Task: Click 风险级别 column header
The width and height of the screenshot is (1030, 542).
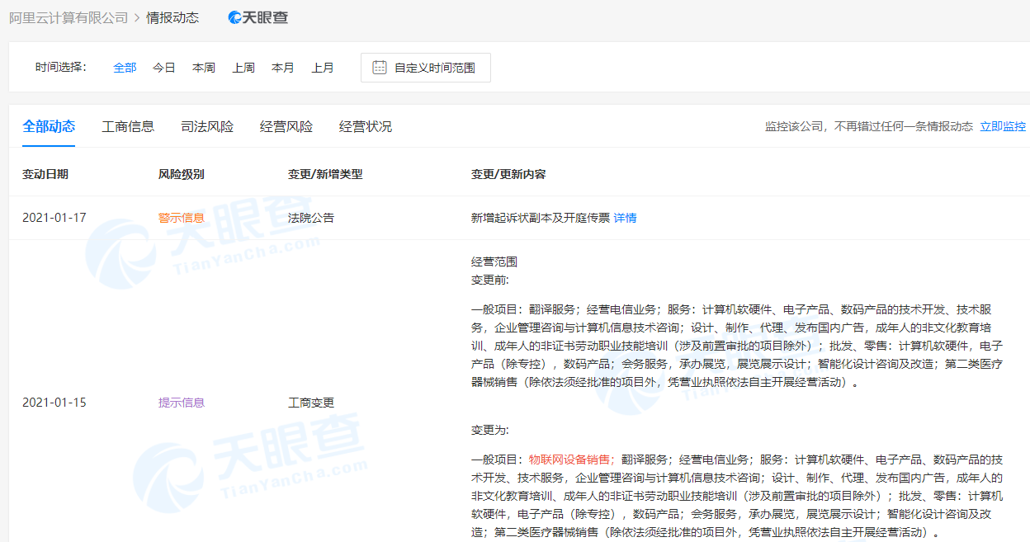Action: point(181,174)
